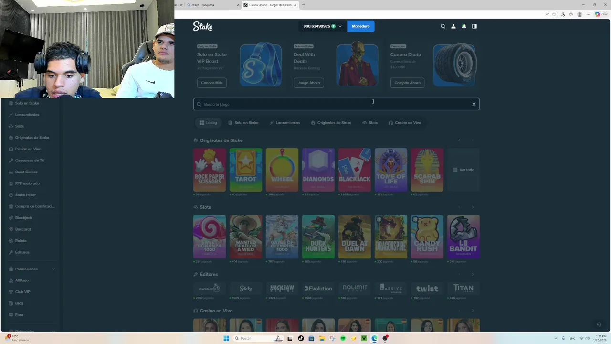Open the Tarot game tile
The width and height of the screenshot is (611, 344).
pos(246,170)
